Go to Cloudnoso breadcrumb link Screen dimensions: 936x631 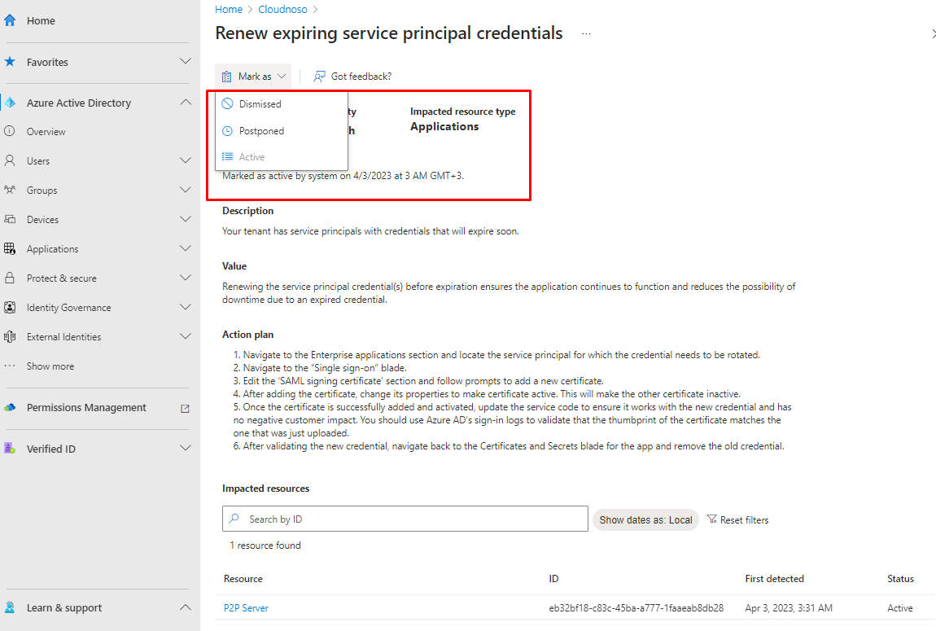(x=281, y=10)
